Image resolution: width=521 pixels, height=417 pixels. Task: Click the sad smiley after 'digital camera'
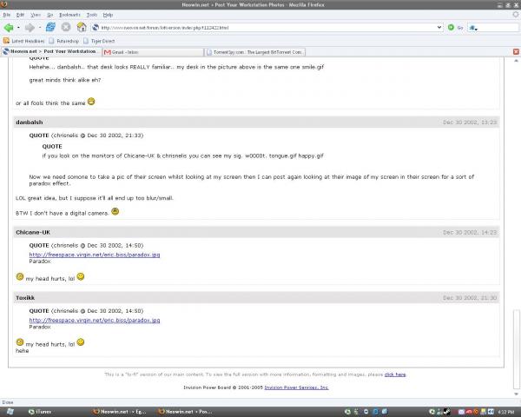tap(115, 211)
